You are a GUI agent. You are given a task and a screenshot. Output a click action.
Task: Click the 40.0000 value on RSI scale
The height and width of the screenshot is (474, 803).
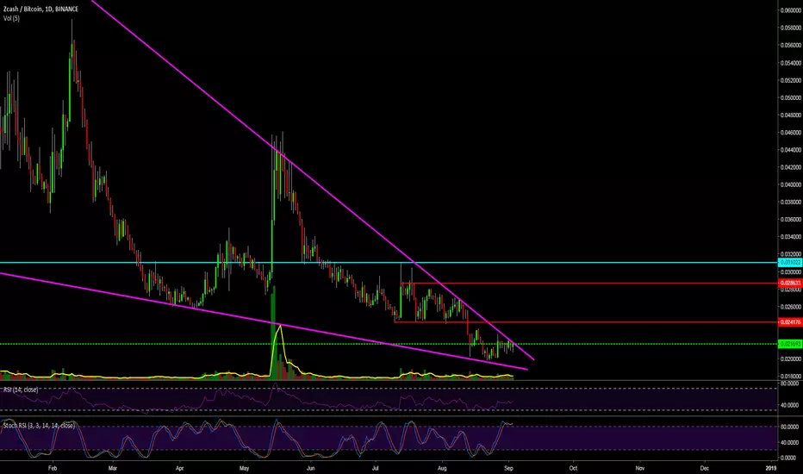click(x=789, y=405)
